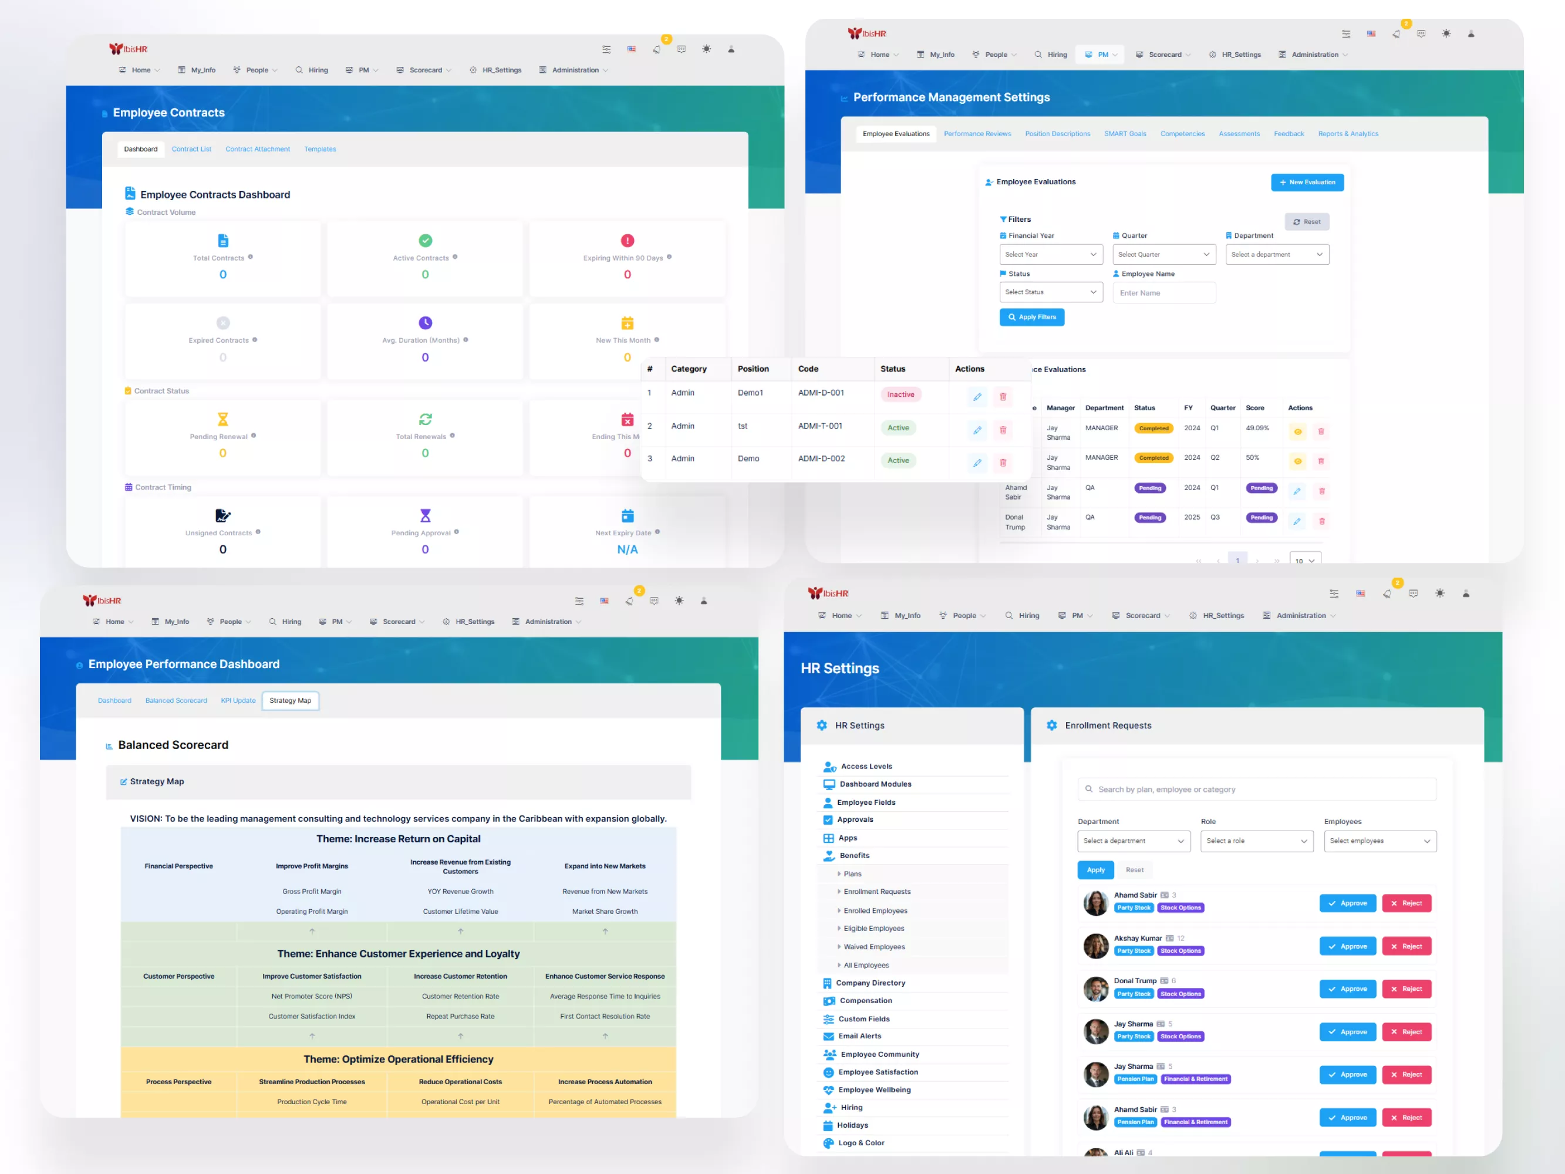Click the eye icon for 50% score evaluation
1565x1174 pixels.
click(x=1297, y=461)
